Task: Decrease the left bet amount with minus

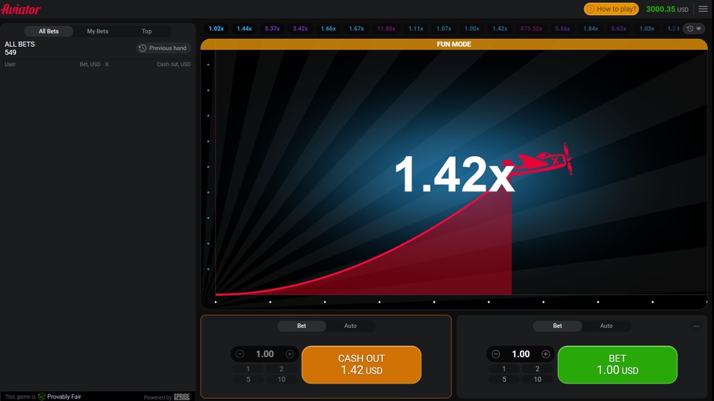Action: (240, 353)
